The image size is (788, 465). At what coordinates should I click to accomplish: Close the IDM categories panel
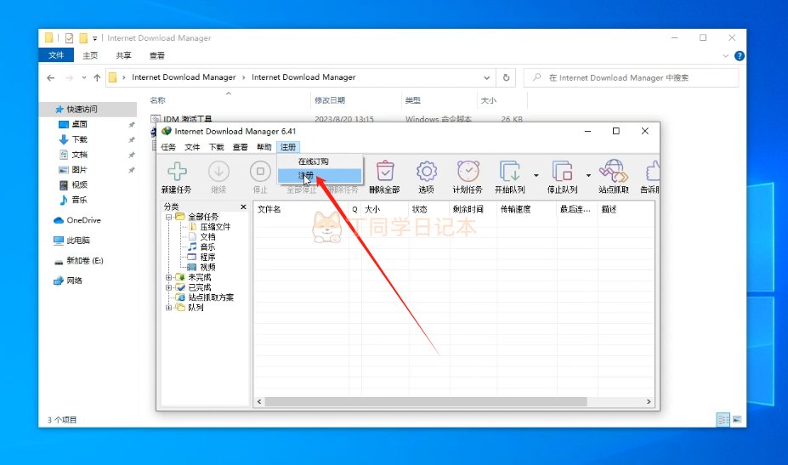pyautogui.click(x=243, y=207)
